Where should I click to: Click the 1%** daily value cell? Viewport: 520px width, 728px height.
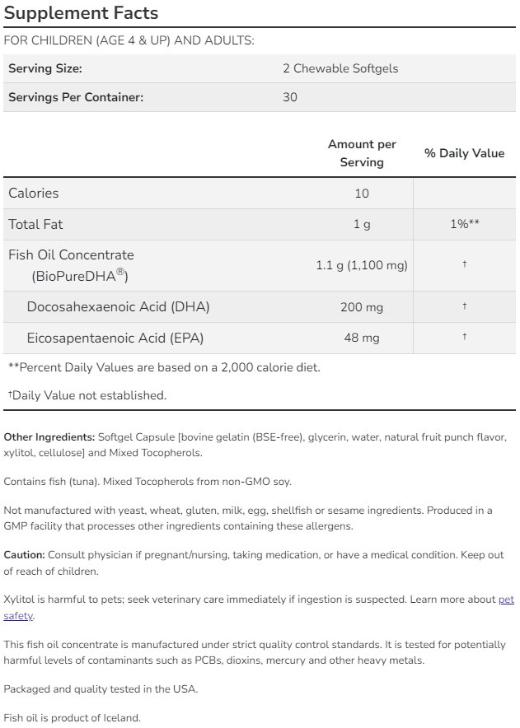click(464, 224)
